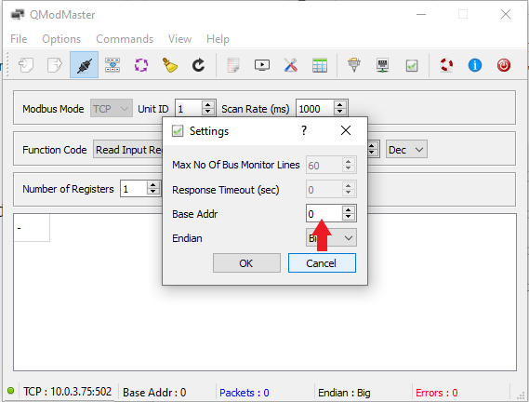Image resolution: width=529 pixels, height=402 pixels.
Task: Open the Function Code combo box
Action: (x=128, y=149)
